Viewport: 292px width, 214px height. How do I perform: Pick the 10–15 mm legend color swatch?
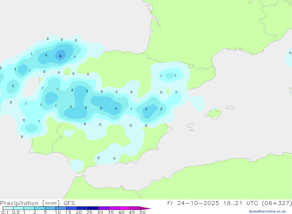point(61,208)
